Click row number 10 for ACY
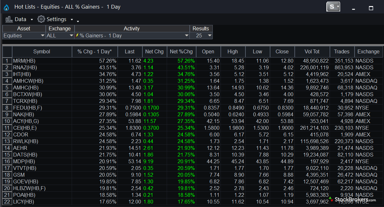This screenshot has width=384, height=207. pyautogui.click(x=7, y=121)
